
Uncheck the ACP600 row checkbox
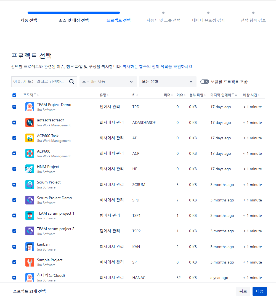coord(14,153)
